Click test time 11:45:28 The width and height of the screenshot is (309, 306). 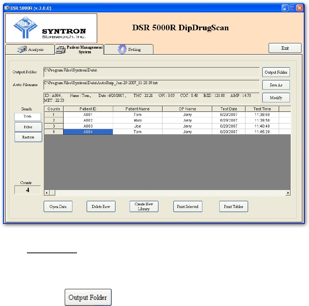coord(262,132)
